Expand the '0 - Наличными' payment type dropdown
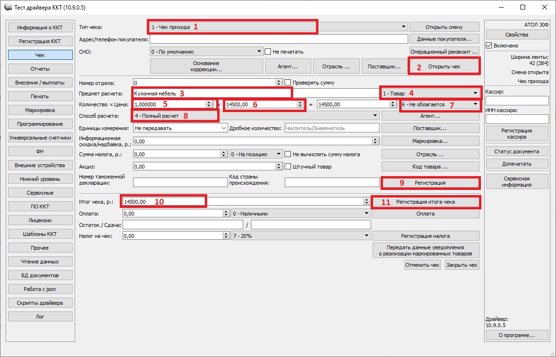Screen dimensions: 556x357 coord(366,214)
